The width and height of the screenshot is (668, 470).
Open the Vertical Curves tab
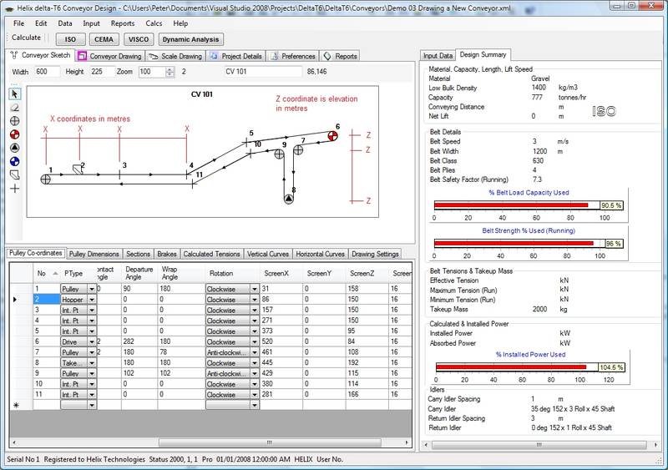(x=268, y=254)
